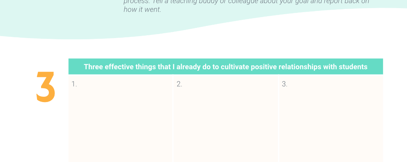Image resolution: width=407 pixels, height=162 pixels.
Task: Click inside the first response box
Action: tap(120, 118)
